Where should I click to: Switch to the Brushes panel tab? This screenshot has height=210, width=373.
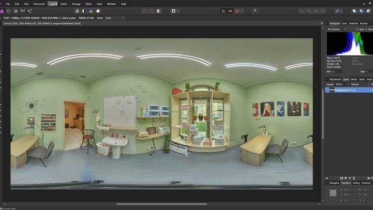point(364,23)
